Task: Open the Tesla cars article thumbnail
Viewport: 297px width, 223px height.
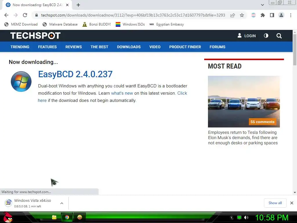Action: click(244, 101)
